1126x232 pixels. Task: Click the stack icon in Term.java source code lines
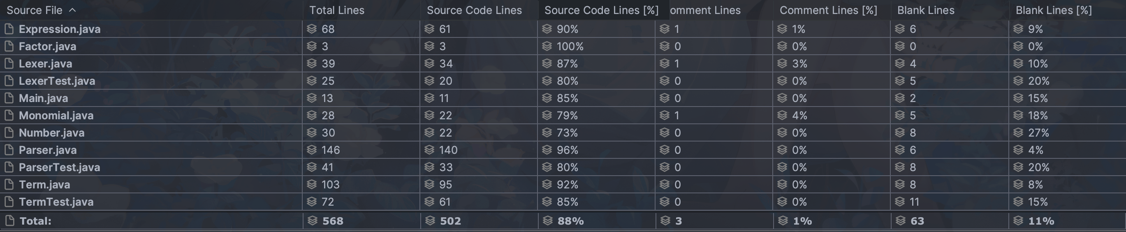coord(429,184)
